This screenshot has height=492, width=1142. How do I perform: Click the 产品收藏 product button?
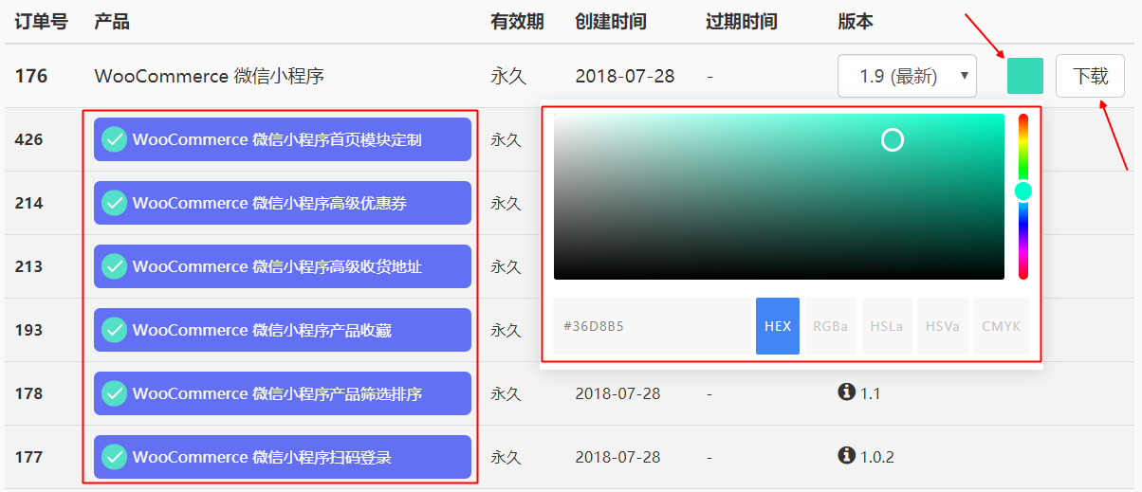coord(283,330)
